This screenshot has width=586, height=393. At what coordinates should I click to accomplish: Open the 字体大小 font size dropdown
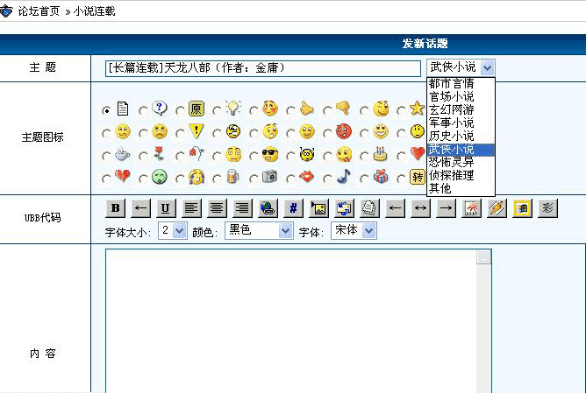(x=180, y=231)
